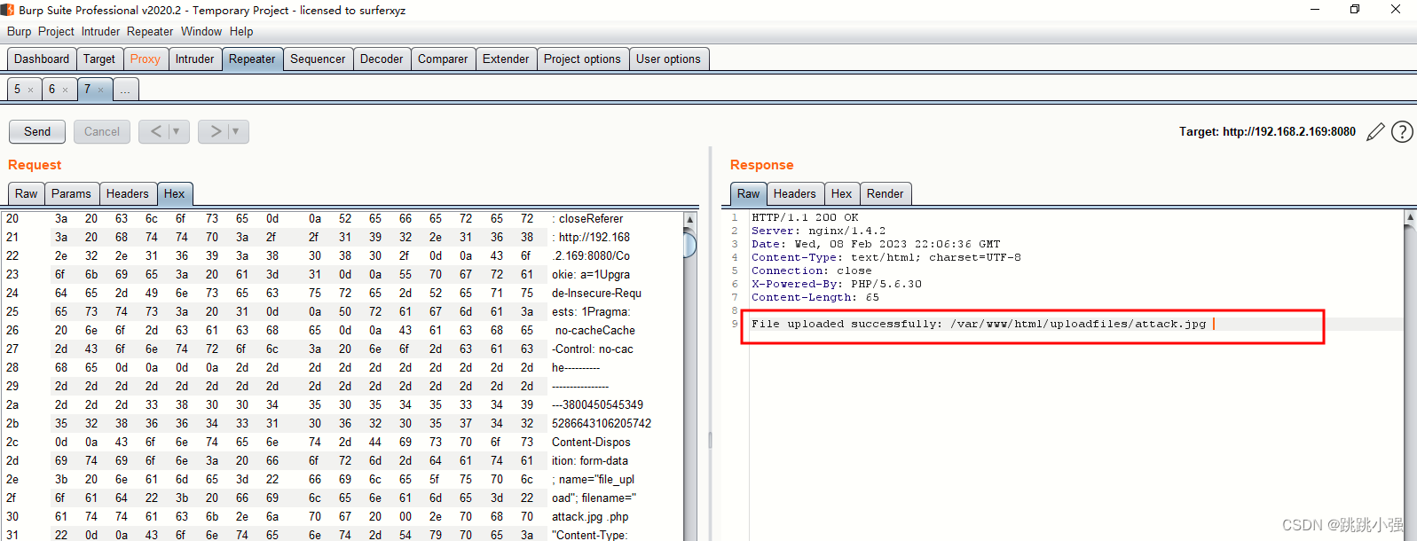Screen dimensions: 1417x541
Task: Open the Project menu
Action: click(x=56, y=31)
